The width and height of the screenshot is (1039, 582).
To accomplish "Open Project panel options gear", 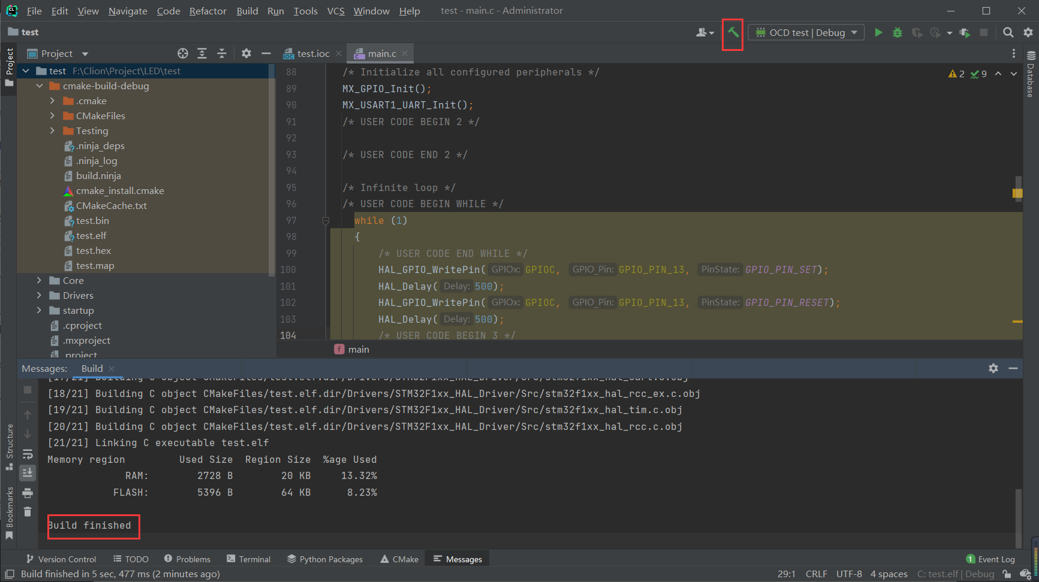I will coord(246,53).
